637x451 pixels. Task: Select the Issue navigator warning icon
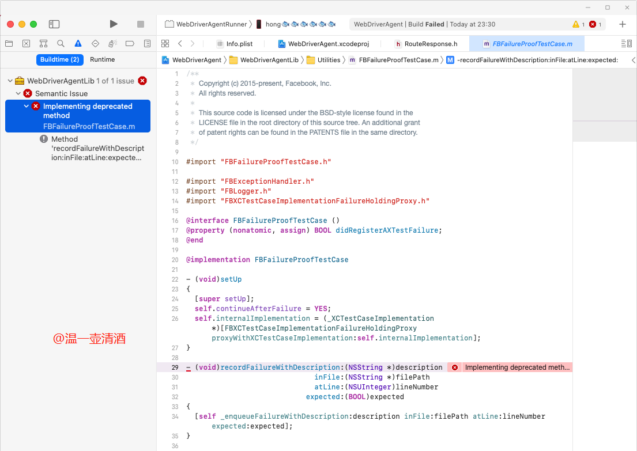78,43
